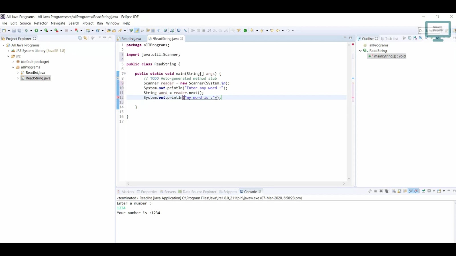This screenshot has width=456, height=256.
Task: Collapse the src folder
Action: [x=8, y=56]
